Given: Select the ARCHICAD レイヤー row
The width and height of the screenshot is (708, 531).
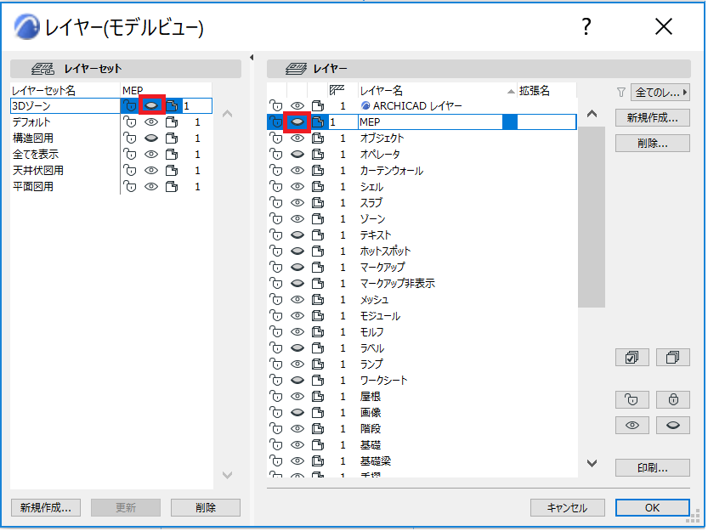Looking at the screenshot, I should (422, 106).
